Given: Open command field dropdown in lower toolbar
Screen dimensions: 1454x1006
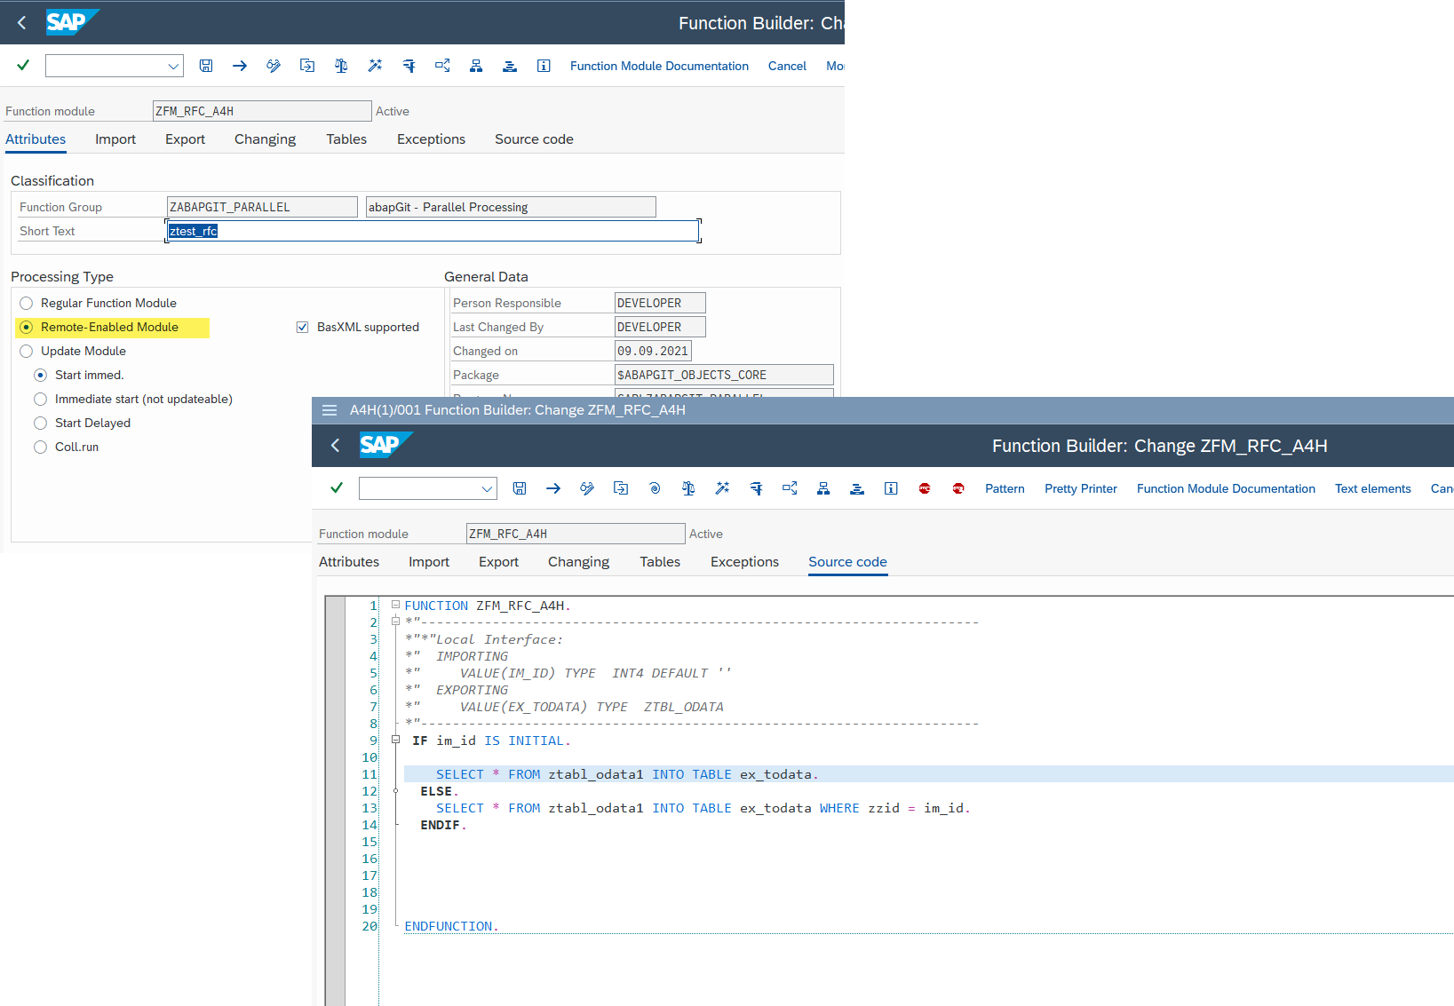Looking at the screenshot, I should (487, 488).
